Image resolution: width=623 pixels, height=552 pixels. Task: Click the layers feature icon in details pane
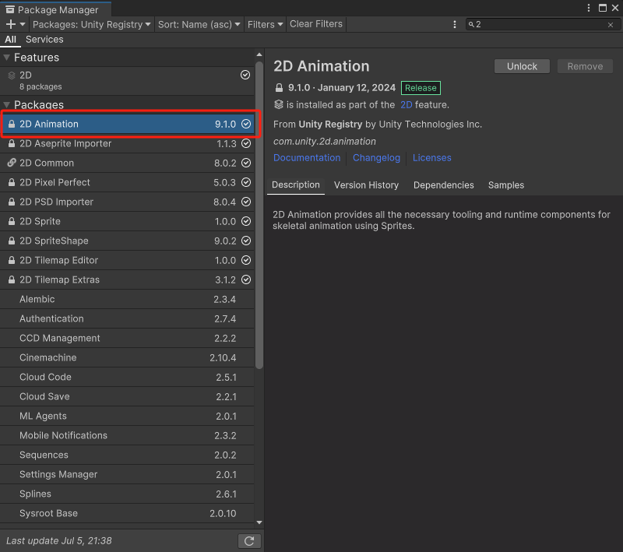click(x=279, y=104)
